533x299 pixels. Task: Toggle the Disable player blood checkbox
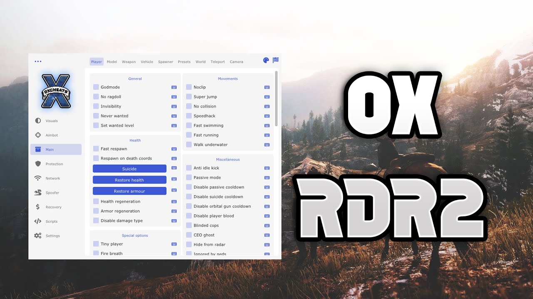(x=189, y=216)
